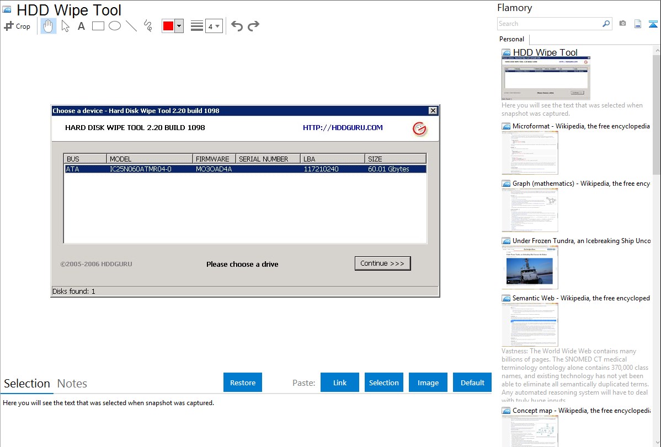Pick the freehand scribble tool
Screen dimensions: 661x447
[148, 26]
